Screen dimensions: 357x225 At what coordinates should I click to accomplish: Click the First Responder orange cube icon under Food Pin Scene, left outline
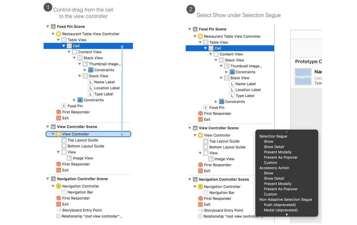[x=58, y=112]
